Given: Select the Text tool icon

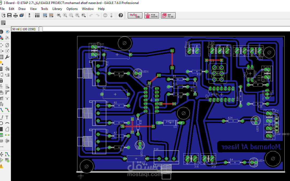Looking at the screenshot, I should point(7,117).
